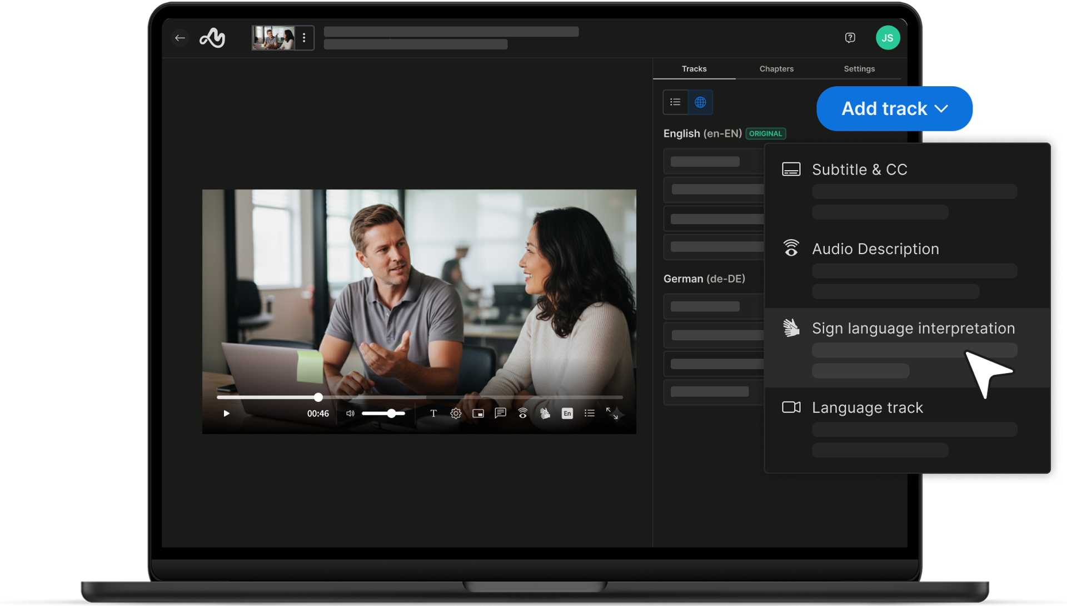Toggle sign language hands icon in player

click(x=545, y=413)
